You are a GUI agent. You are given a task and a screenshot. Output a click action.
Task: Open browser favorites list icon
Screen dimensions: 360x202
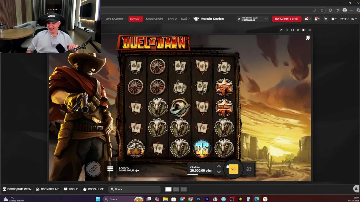pyautogui.click(x=338, y=10)
